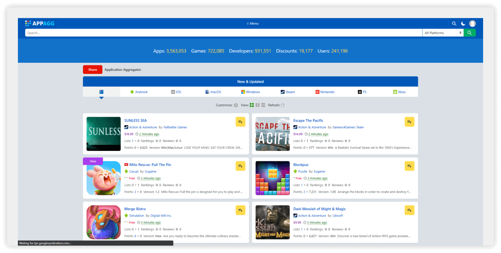The height and width of the screenshot is (253, 501).
Task: Open developer Digital Will Inc.
Action: click(161, 216)
